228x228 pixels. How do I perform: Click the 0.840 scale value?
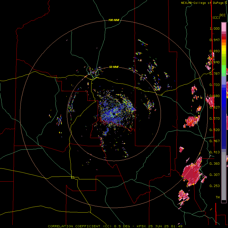215,62
